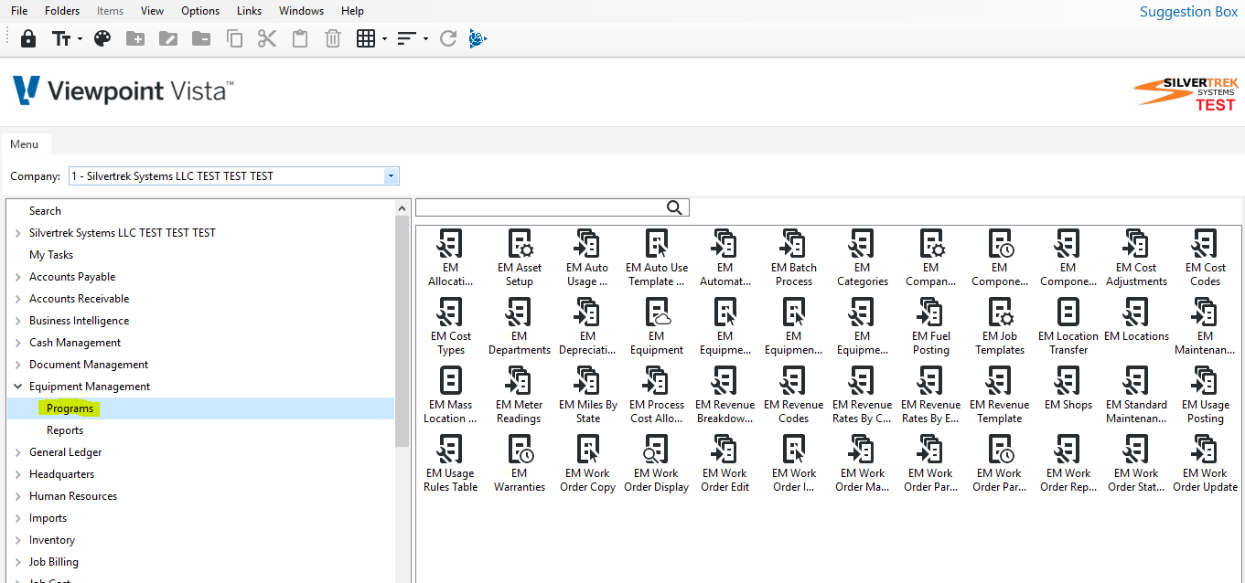This screenshot has width=1245, height=583.
Task: Open EM Asset Setup program
Action: 520,258
